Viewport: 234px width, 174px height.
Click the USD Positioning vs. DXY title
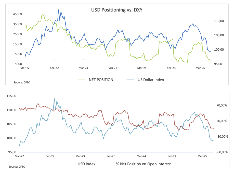pyautogui.click(x=117, y=10)
